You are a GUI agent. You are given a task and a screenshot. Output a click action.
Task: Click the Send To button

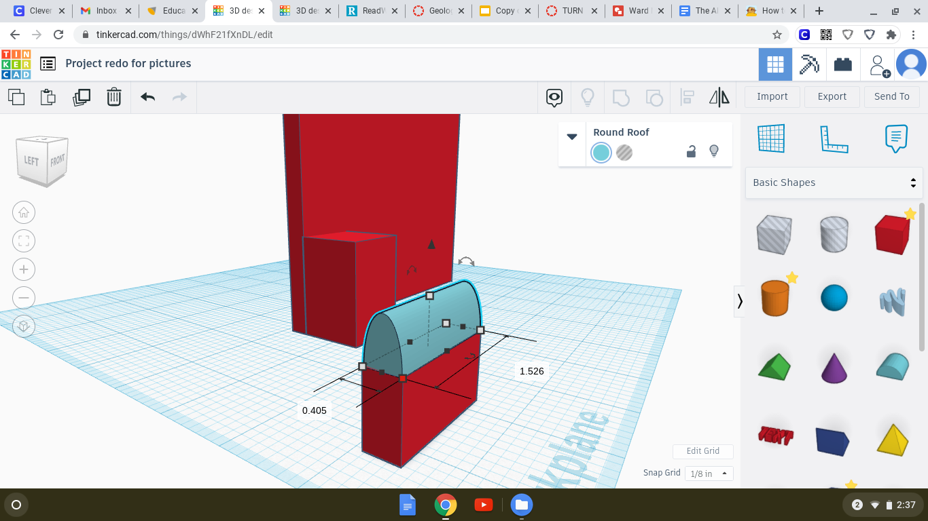(x=892, y=96)
